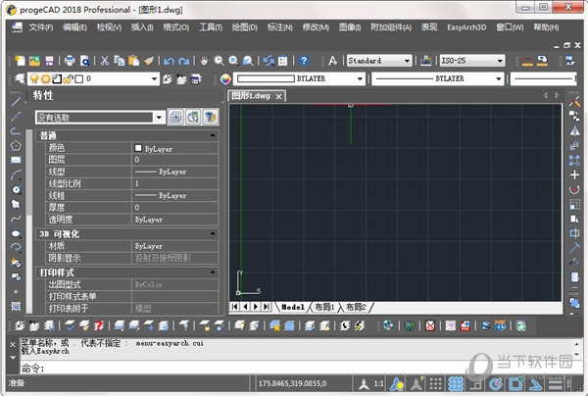Save the drawing using the floppy disk icon
588x396 pixels.
pos(49,61)
